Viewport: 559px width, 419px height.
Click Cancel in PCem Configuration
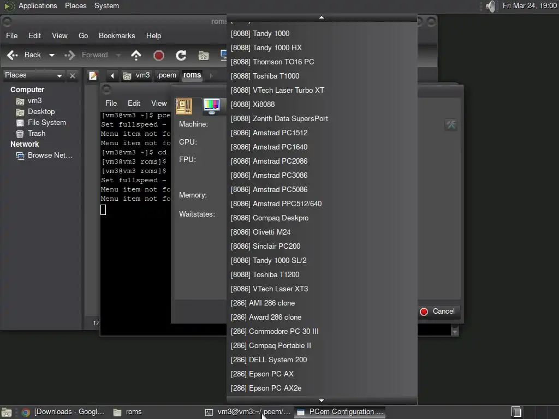point(438,312)
